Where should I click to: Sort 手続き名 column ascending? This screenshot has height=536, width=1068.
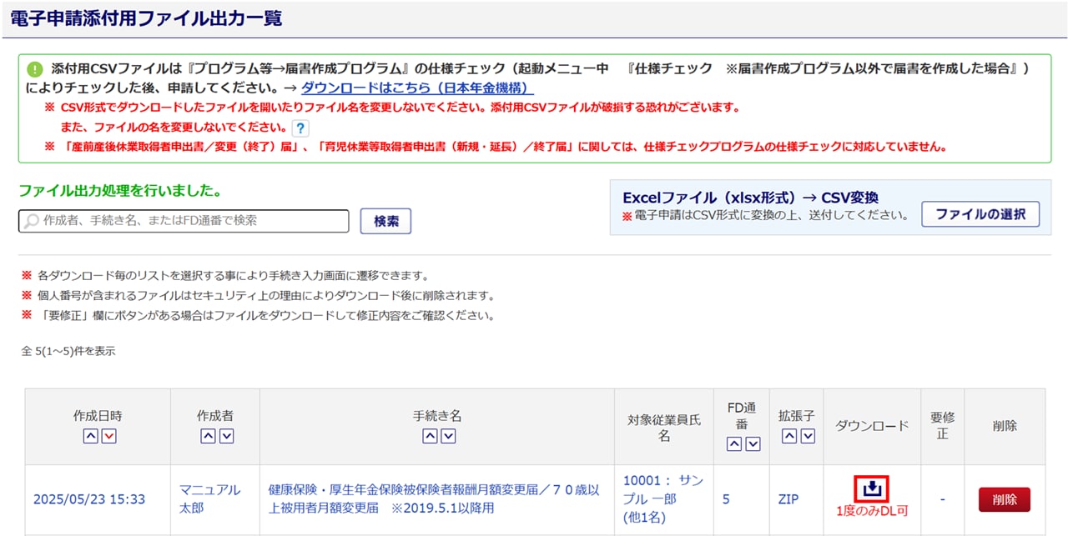pos(429,436)
